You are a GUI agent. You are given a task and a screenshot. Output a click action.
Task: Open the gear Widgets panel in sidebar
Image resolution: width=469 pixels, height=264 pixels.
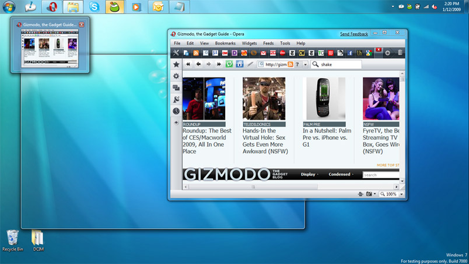click(176, 76)
